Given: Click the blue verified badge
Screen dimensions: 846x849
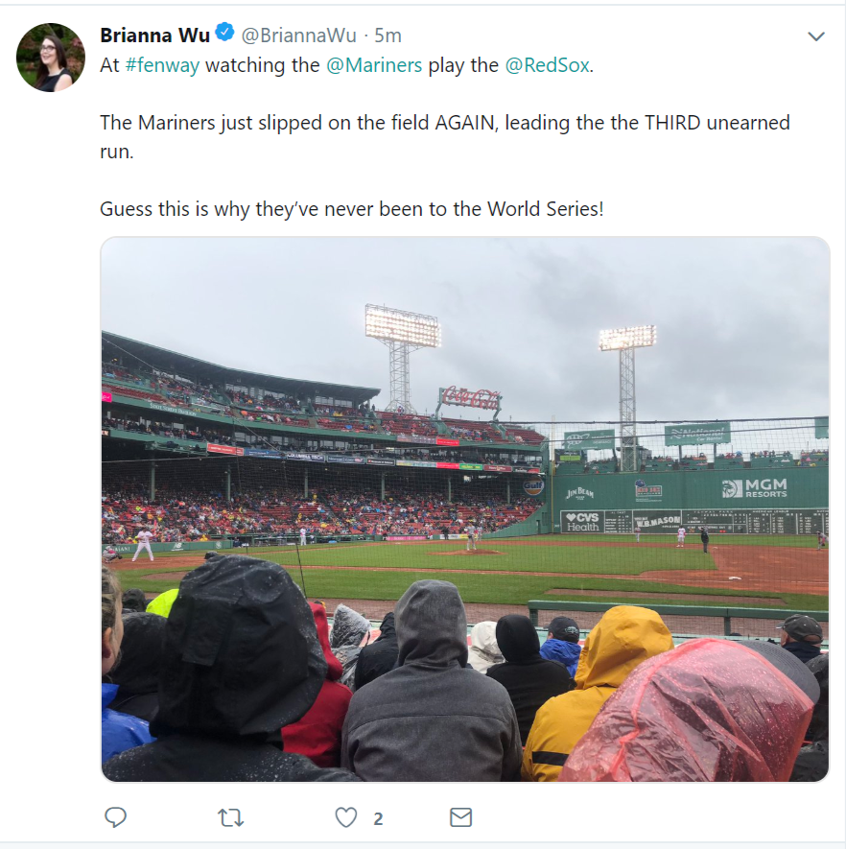Looking at the screenshot, I should (224, 33).
